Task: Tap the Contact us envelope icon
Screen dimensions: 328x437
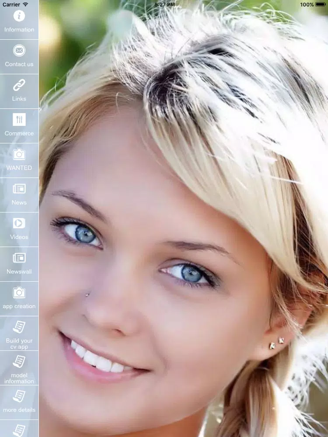Action: (19, 50)
